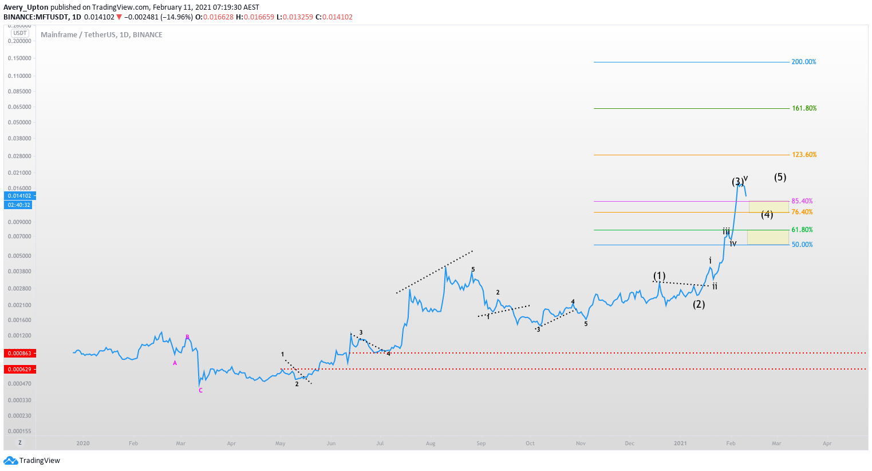The height and width of the screenshot is (471, 872).
Task: Click the Dec label on time axis
Action: (x=630, y=443)
